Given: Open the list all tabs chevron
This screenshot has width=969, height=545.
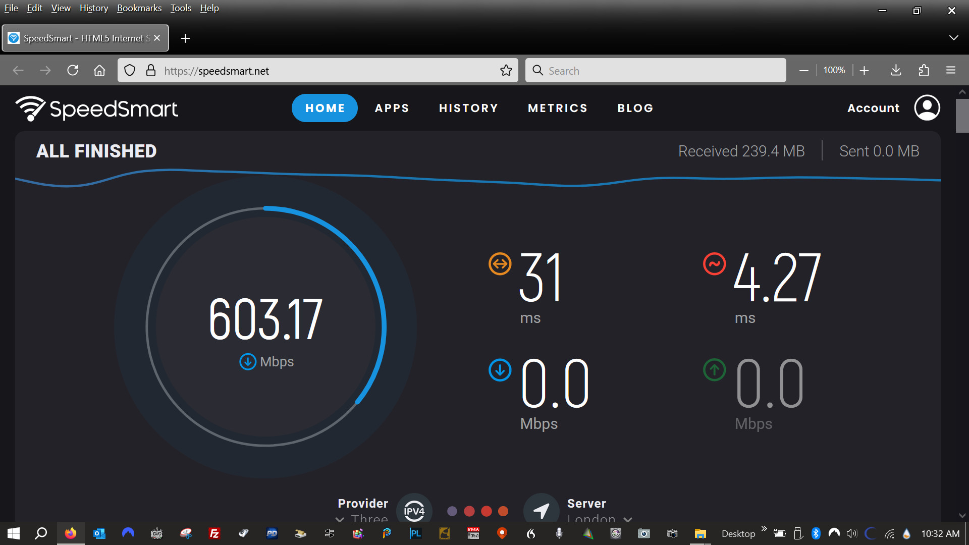Looking at the screenshot, I should click(953, 38).
